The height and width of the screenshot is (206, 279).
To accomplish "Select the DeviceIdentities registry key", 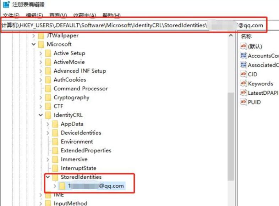I will (81, 133).
